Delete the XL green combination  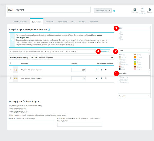pyautogui.click(x=101, y=70)
